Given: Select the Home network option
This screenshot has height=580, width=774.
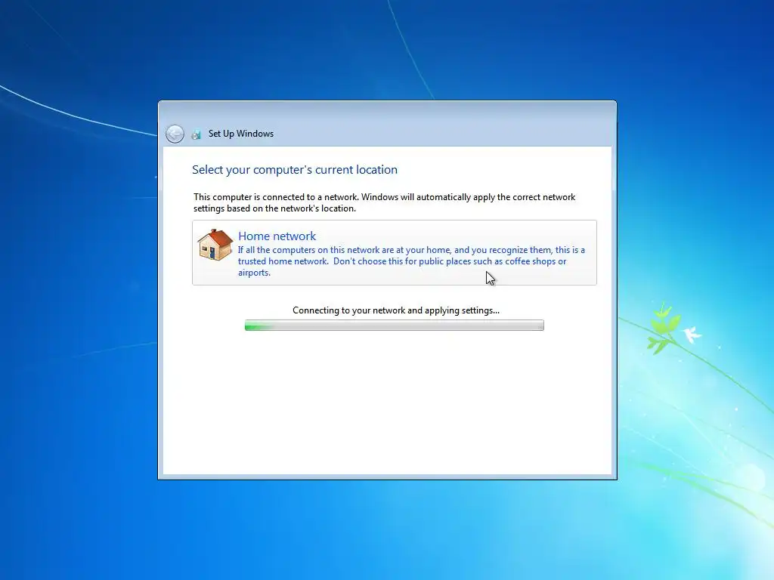Looking at the screenshot, I should pyautogui.click(x=395, y=252).
